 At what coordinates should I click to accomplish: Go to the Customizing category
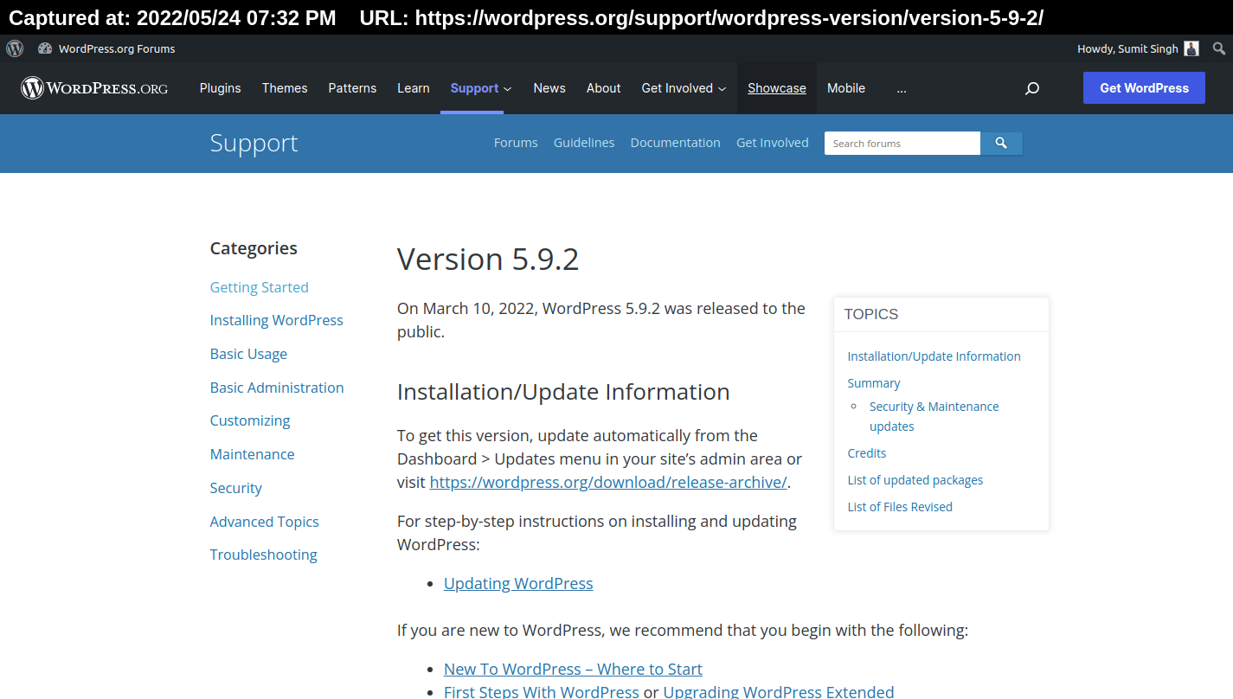[250, 420]
